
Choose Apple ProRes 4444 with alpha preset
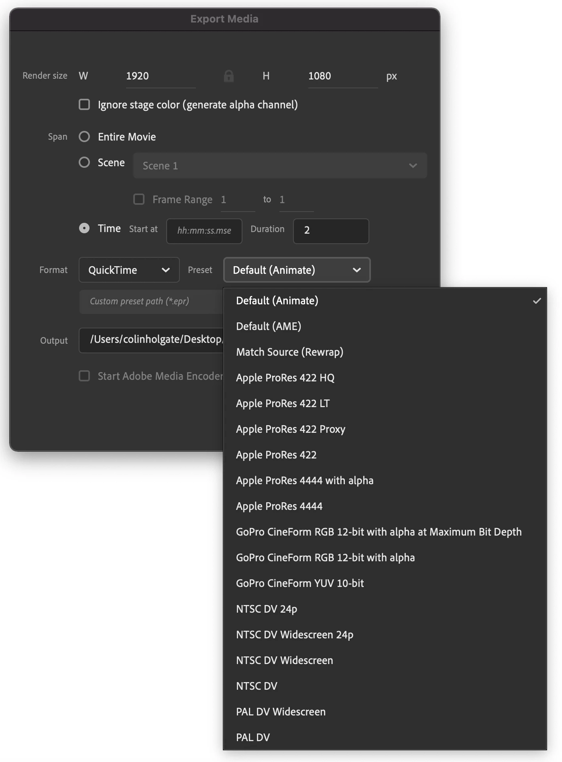[385, 481]
